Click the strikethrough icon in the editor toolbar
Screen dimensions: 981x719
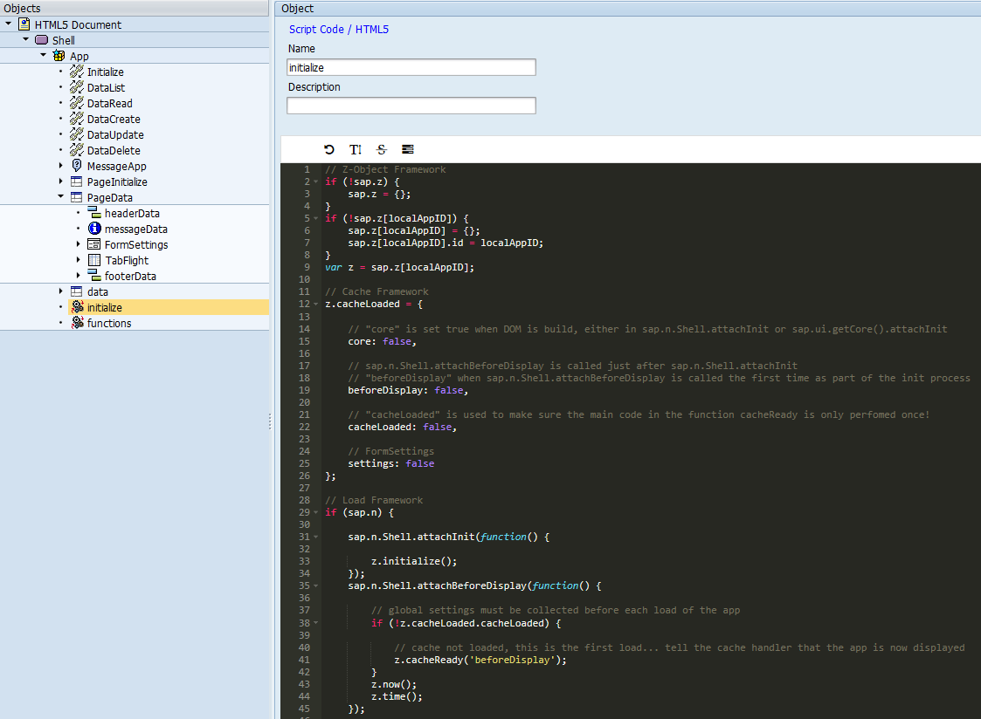(381, 149)
